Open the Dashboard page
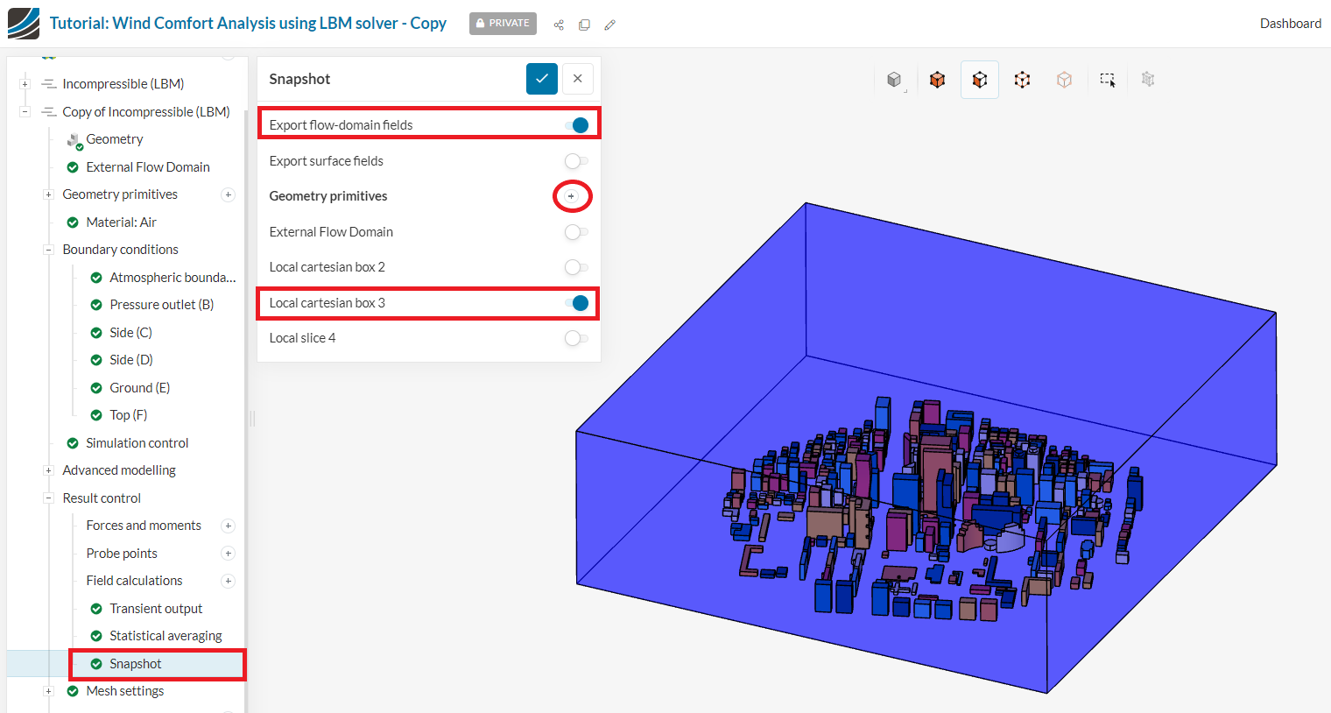This screenshot has width=1331, height=713. point(1290,23)
